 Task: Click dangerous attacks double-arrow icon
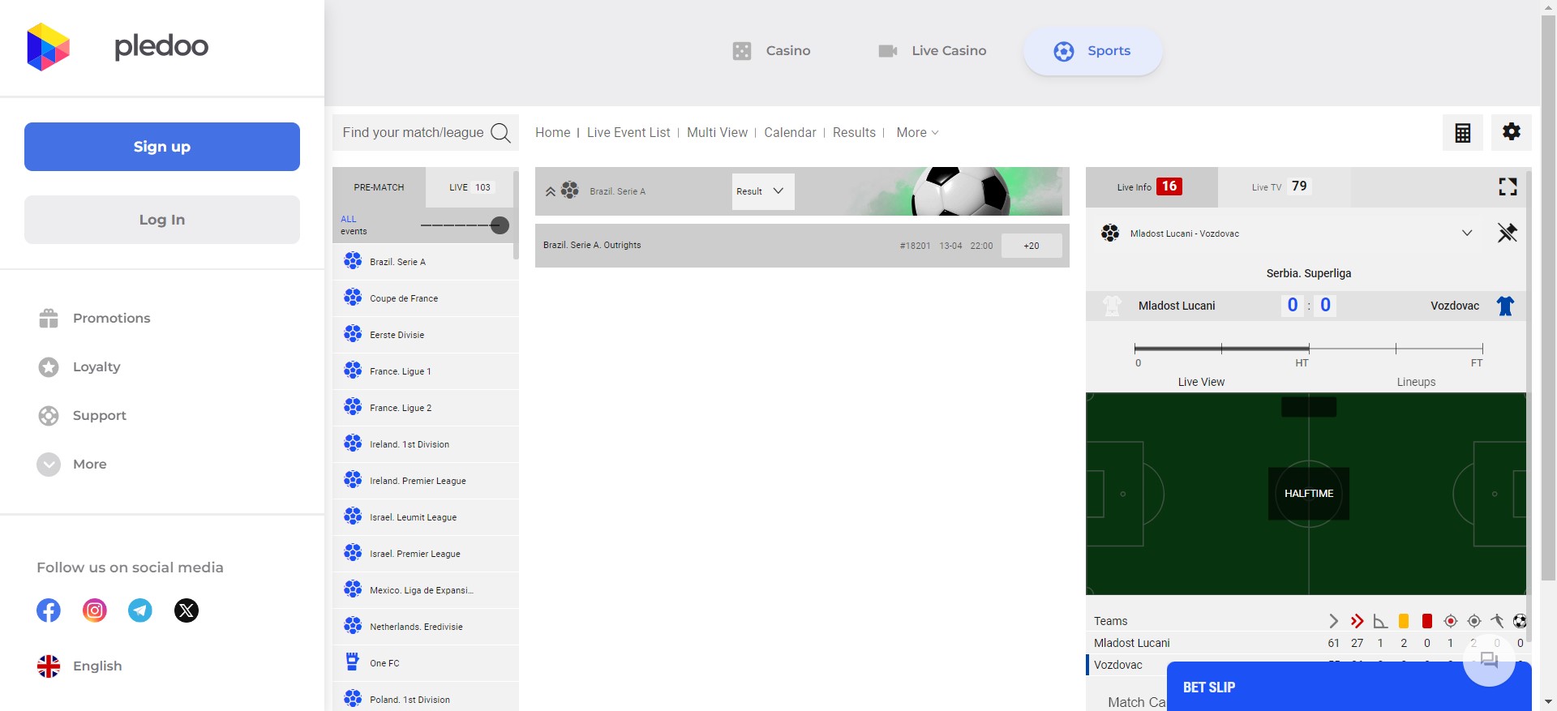(x=1357, y=621)
